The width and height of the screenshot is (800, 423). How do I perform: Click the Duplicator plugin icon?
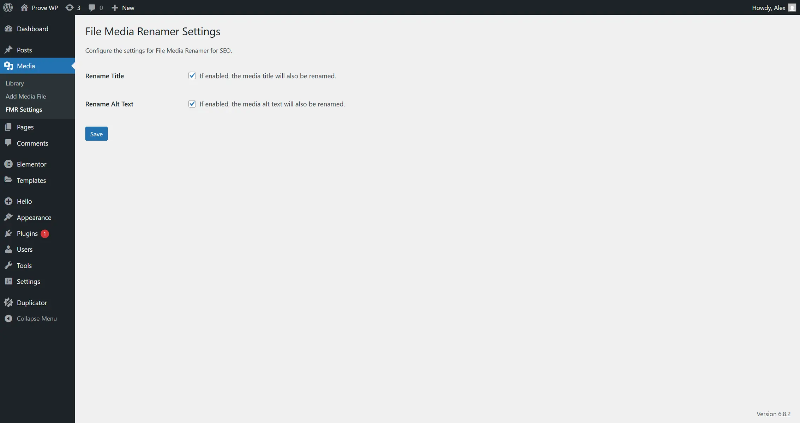8,302
